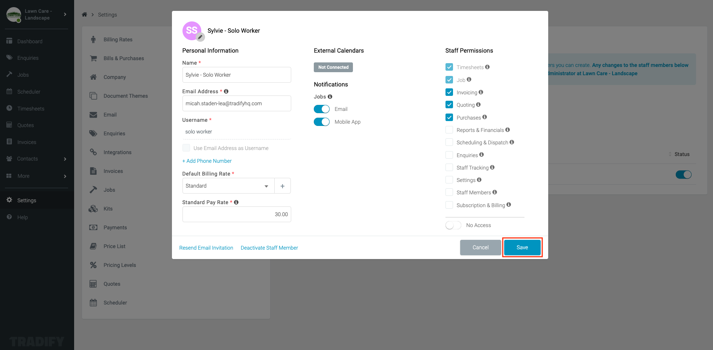Click the Pricing Levels percent icon
This screenshot has width=713, height=350.
93,265
